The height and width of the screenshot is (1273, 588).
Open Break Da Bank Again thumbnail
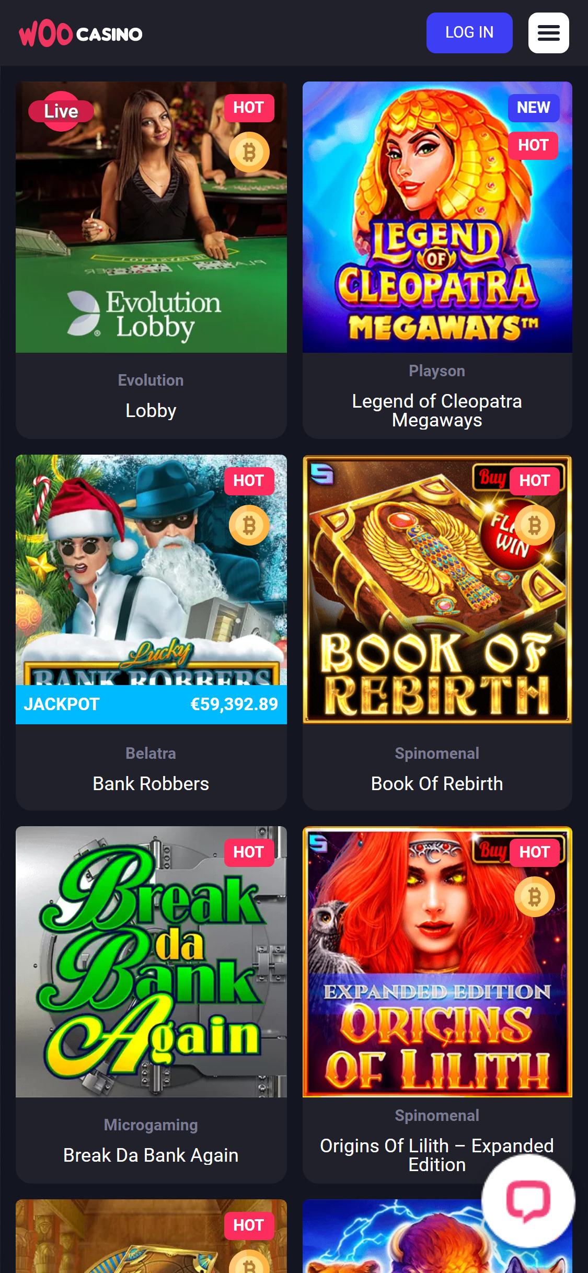[x=151, y=962]
